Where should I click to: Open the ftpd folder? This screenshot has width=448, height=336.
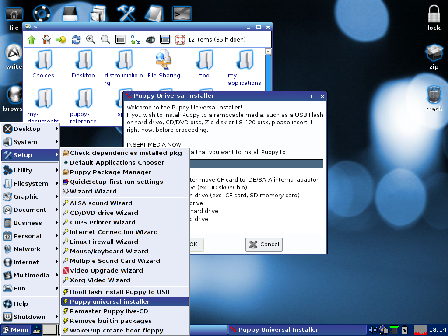click(204, 64)
